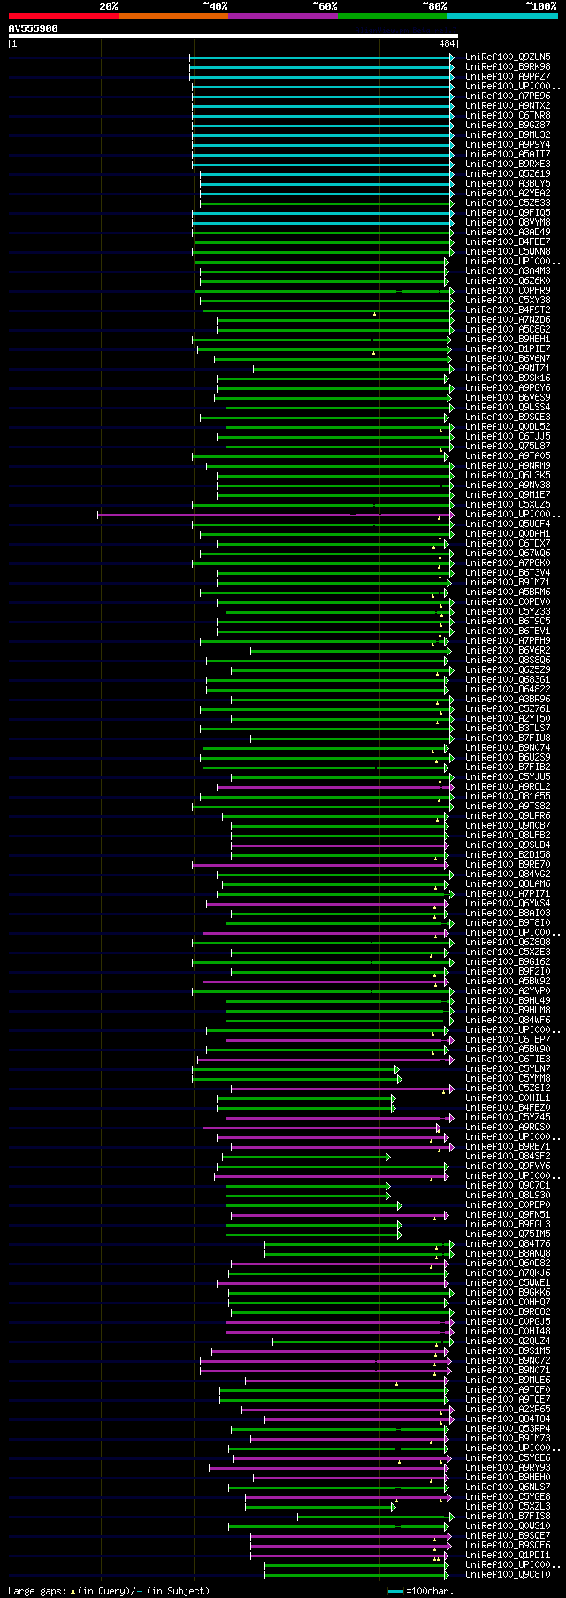Select the UniRef100_Q9LSS4 label

[508, 407]
